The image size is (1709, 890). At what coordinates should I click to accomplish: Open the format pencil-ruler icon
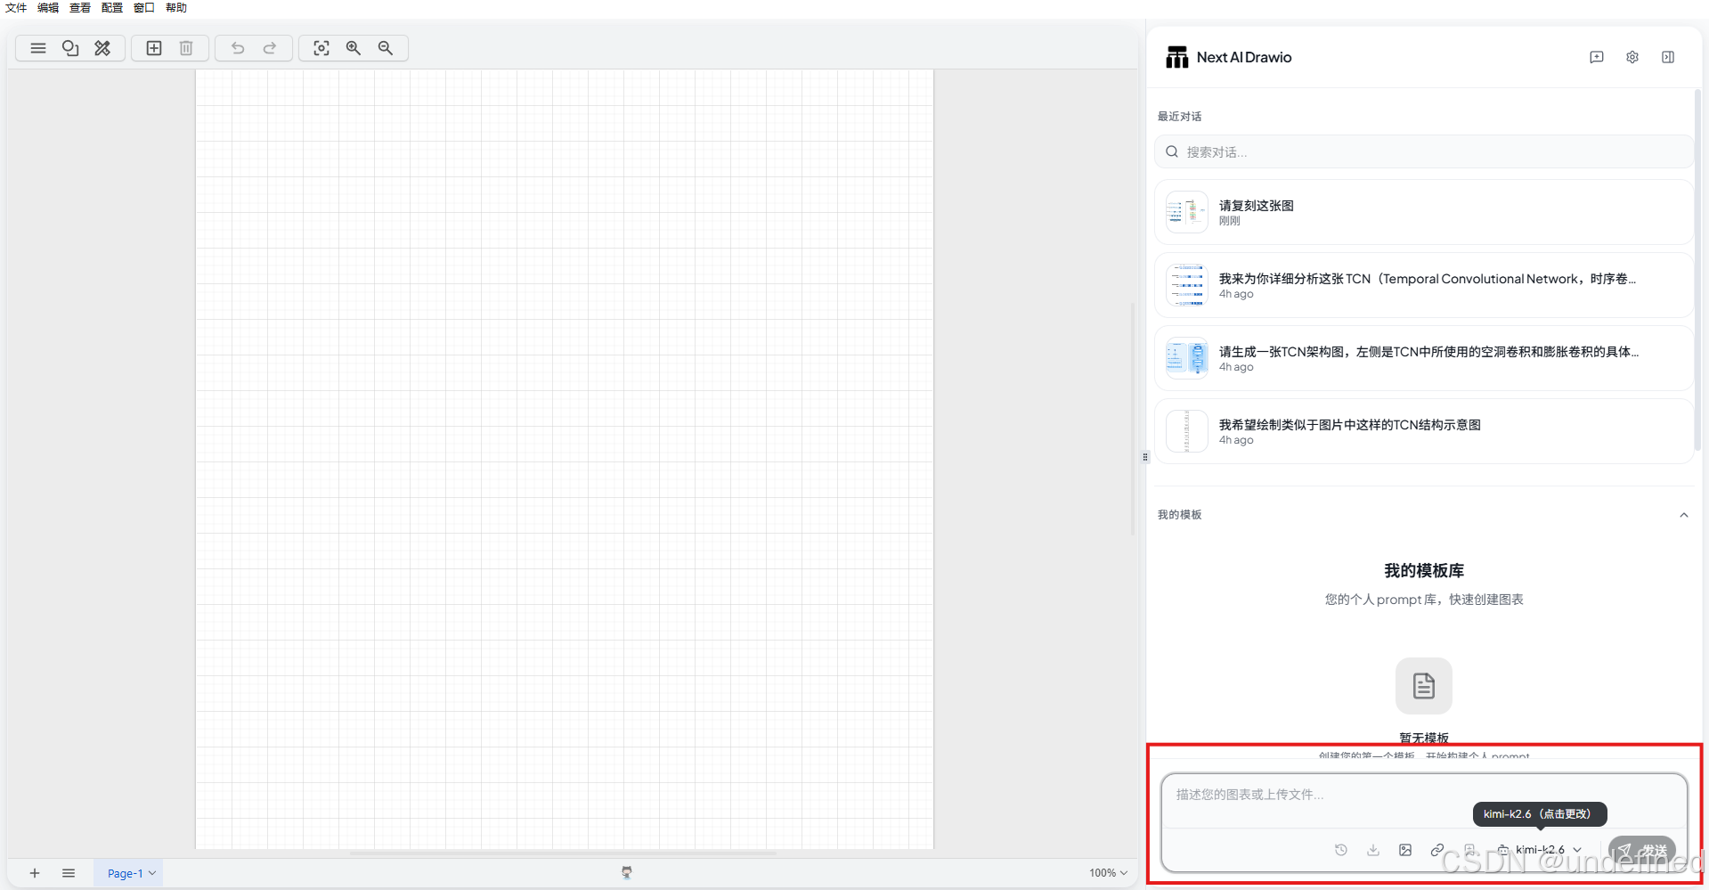[x=102, y=48]
